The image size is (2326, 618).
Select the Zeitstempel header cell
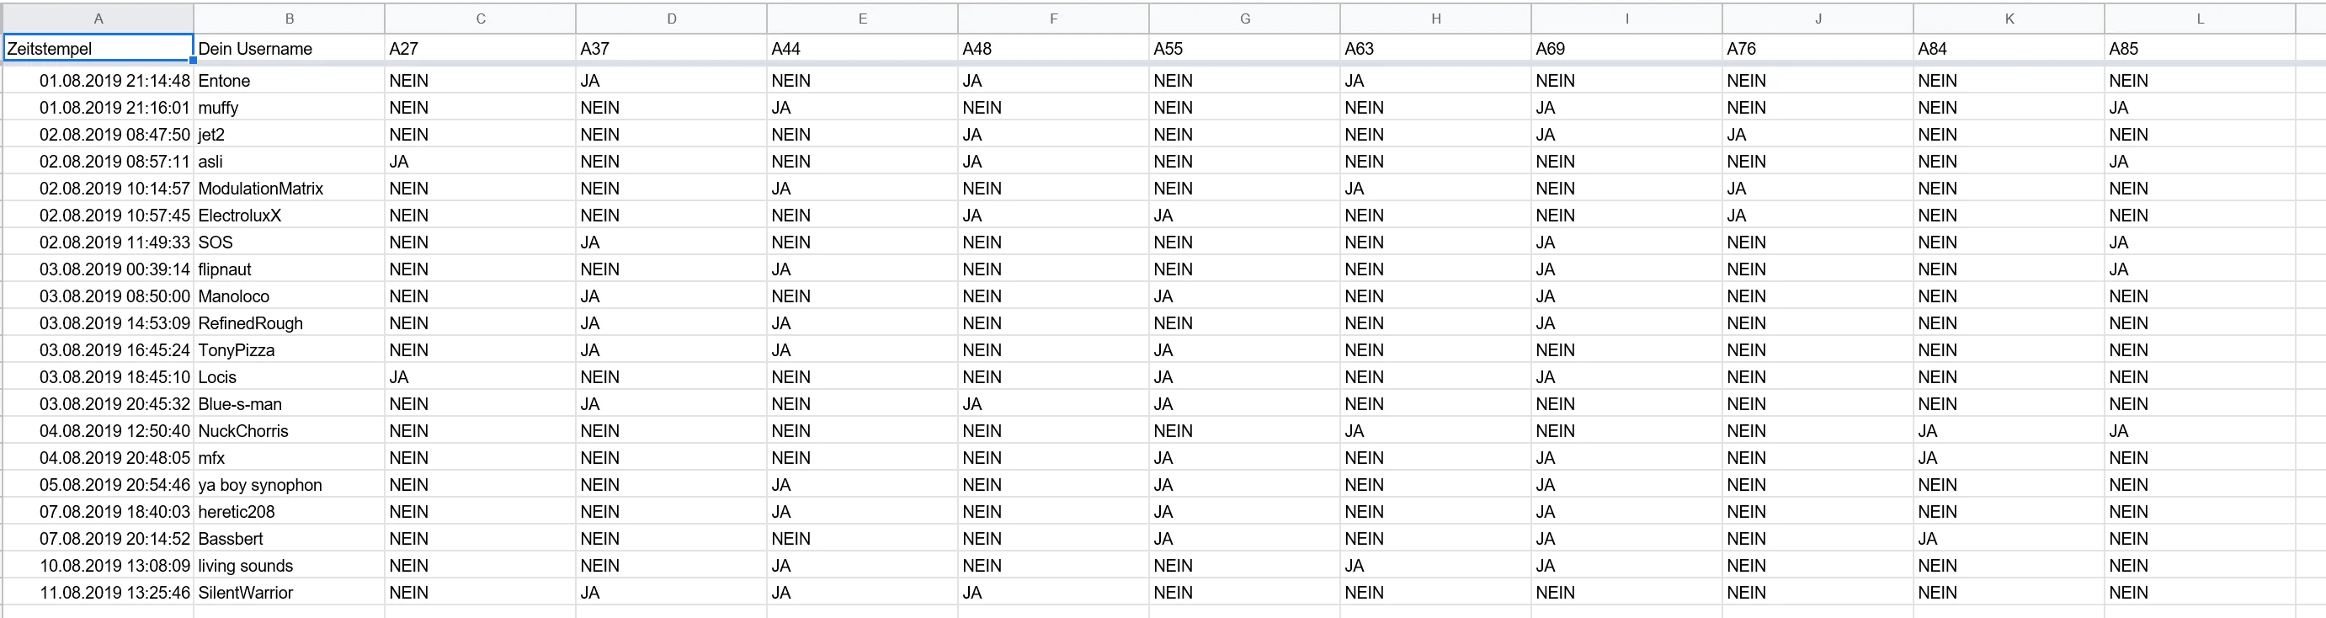[98, 48]
